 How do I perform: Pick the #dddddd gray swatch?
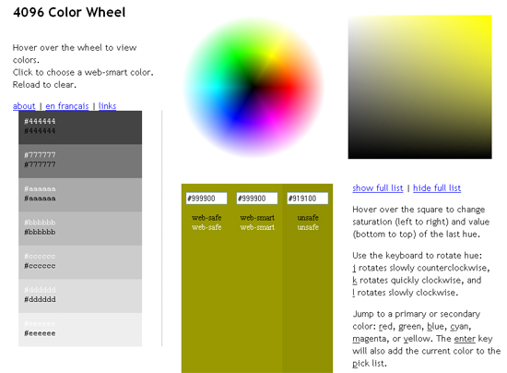point(80,296)
